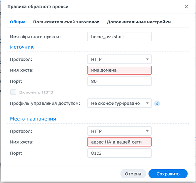Open the destination Протокол dropdown
The image size is (196, 183).
(120, 131)
